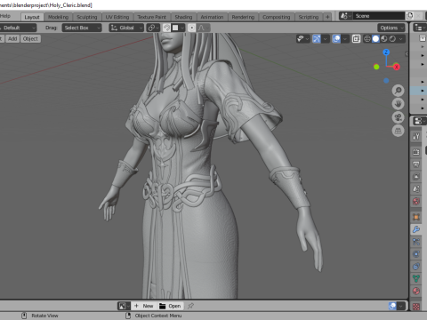Screen dimensions: 427x320
Task: Open the object visibility filter dropdown
Action: [x=303, y=39]
